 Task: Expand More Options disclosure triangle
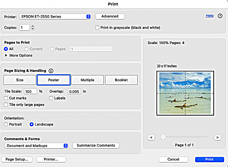[x=6, y=55]
